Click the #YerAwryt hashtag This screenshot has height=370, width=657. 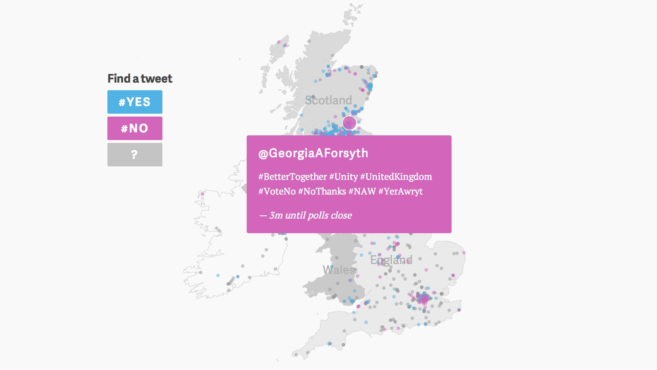click(x=401, y=191)
